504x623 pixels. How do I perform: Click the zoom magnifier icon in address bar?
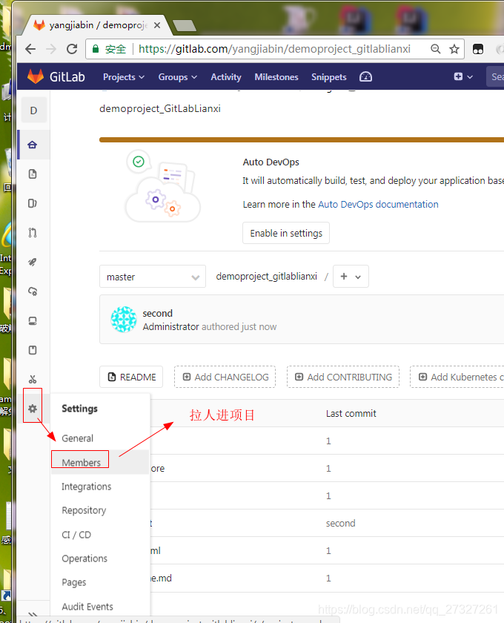[x=436, y=49]
